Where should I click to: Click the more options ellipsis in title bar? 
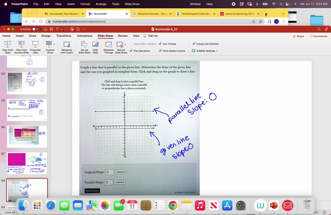pyautogui.click(x=84, y=29)
